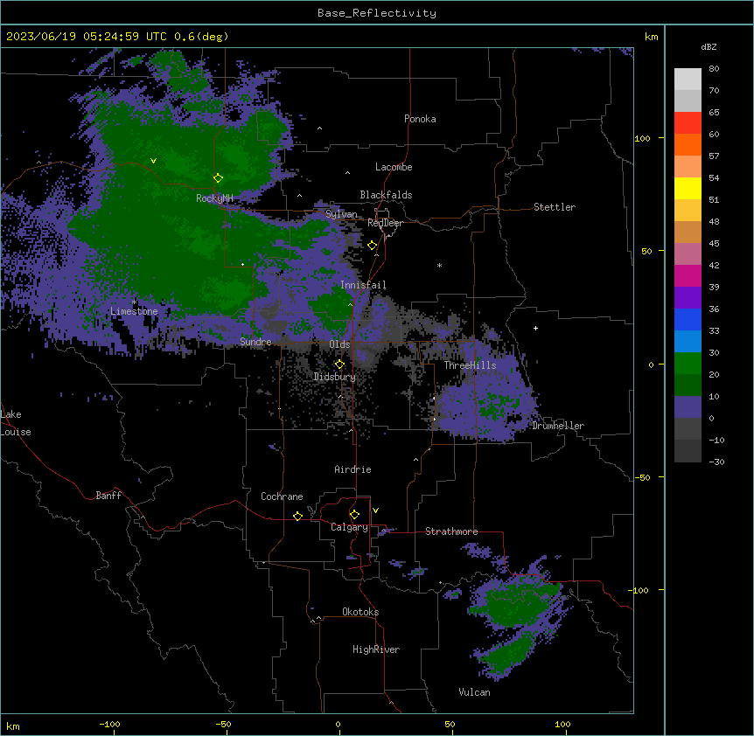
Task: Select the 39 value in the dBZ legend
Action: point(714,288)
